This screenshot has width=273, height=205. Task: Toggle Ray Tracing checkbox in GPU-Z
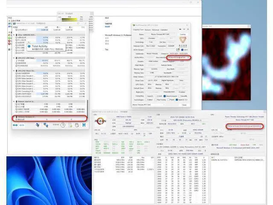(155, 100)
